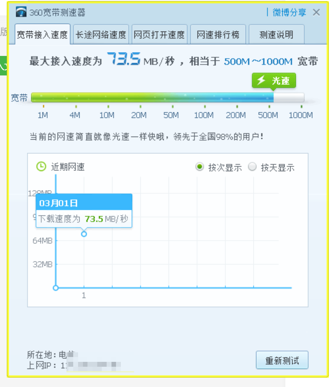
Task: Switch to the 宽带接入速度 tab
Action: click(42, 34)
